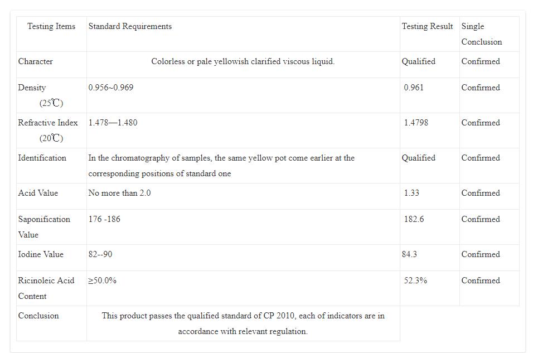Click the "Saponification Value" row label
Screen dimensions: 538x353
(44, 227)
